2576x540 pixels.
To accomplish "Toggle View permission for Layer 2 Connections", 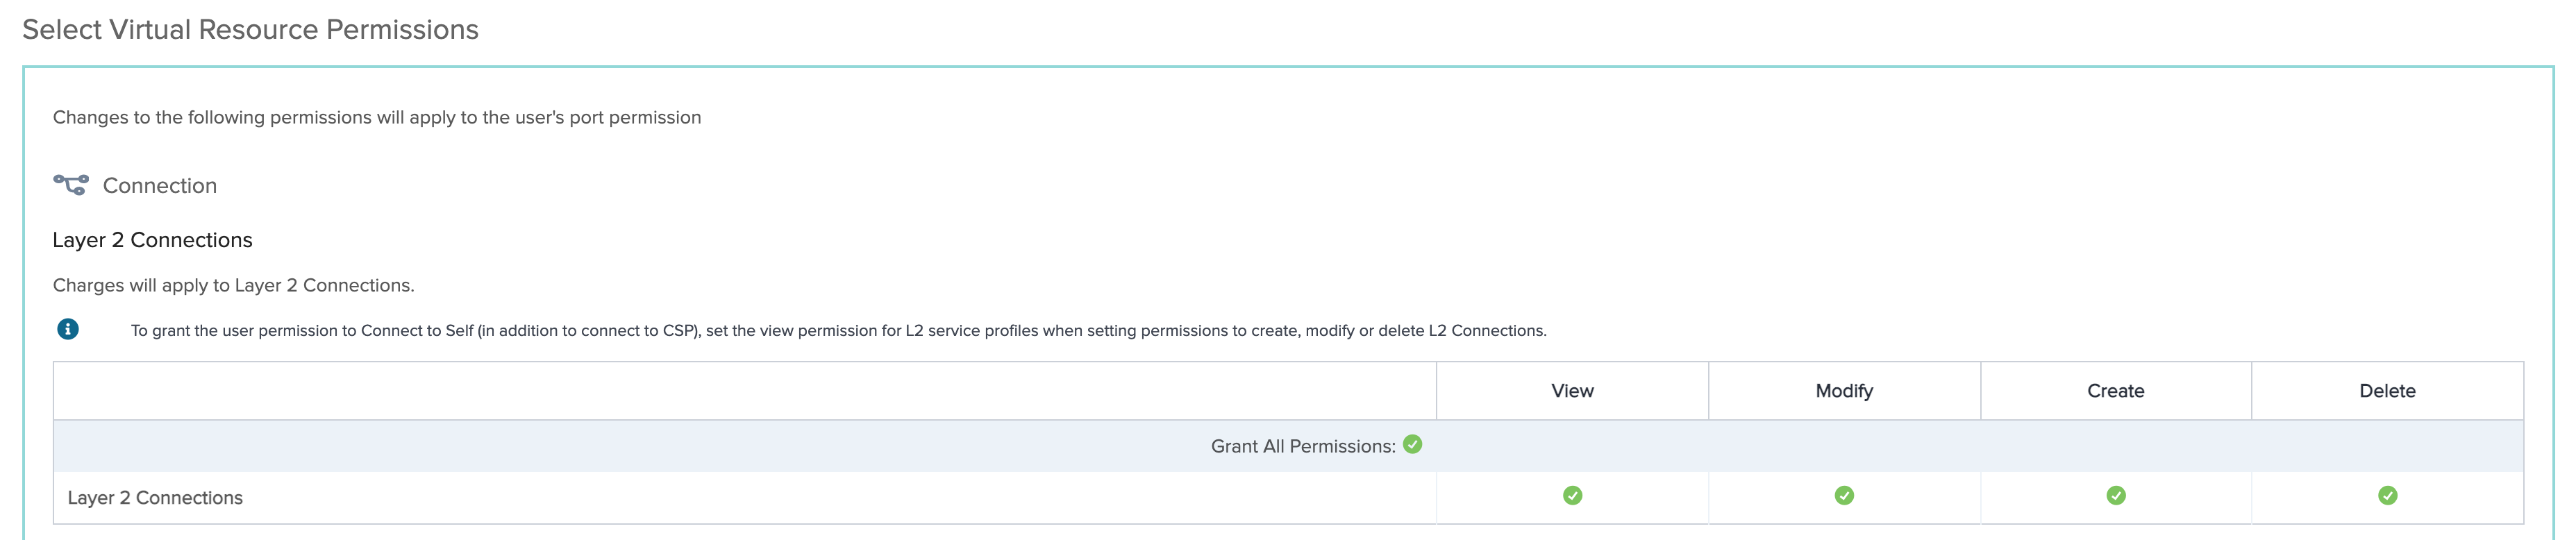I will (x=1572, y=495).
